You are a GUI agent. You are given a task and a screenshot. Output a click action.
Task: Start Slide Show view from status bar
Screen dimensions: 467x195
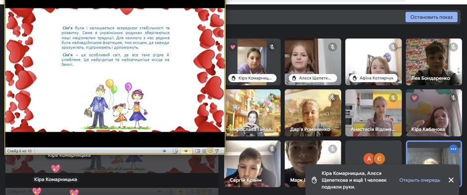[217, 151]
